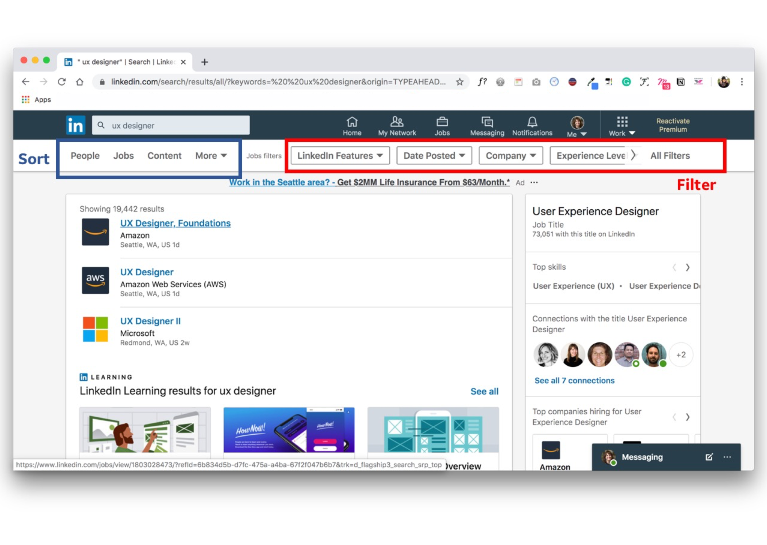Select the Content search tab
This screenshot has height=545, width=767.
pyautogui.click(x=164, y=155)
